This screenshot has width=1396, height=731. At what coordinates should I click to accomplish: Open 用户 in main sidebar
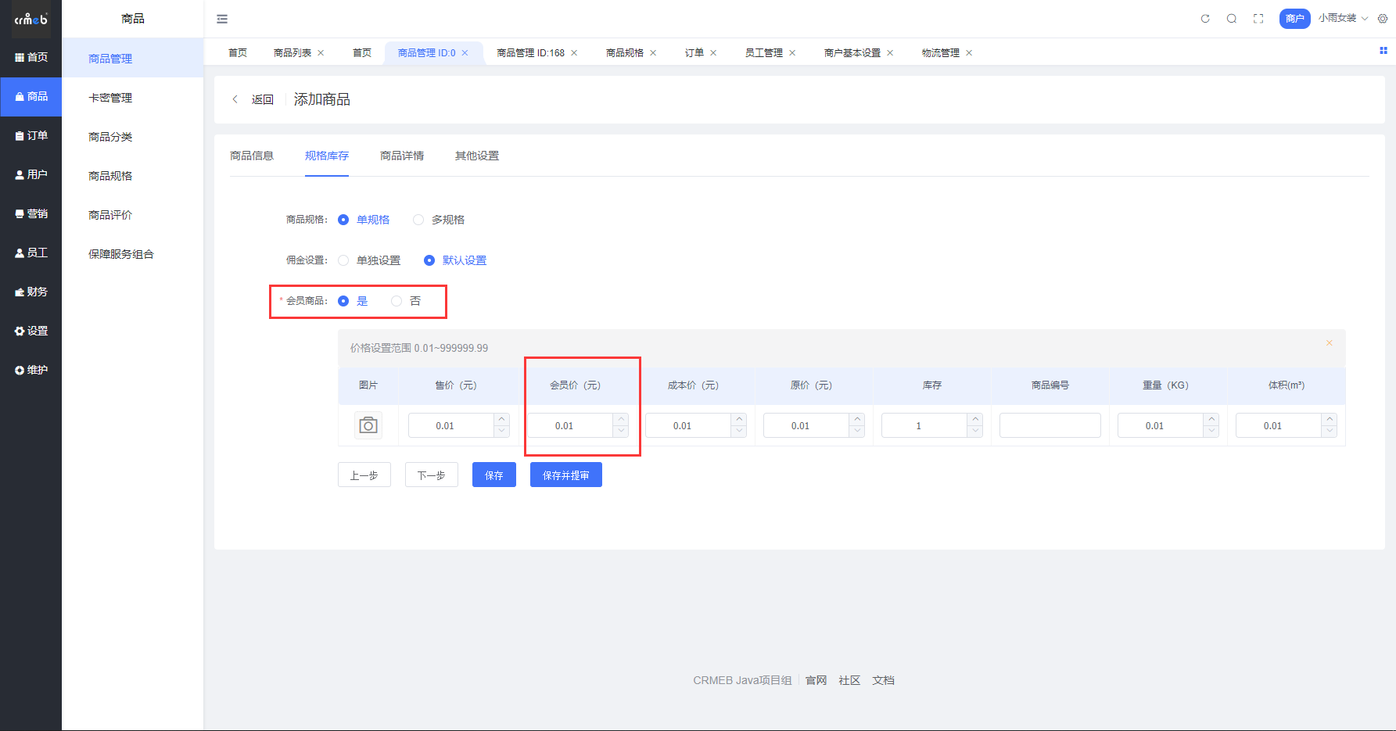click(x=31, y=174)
